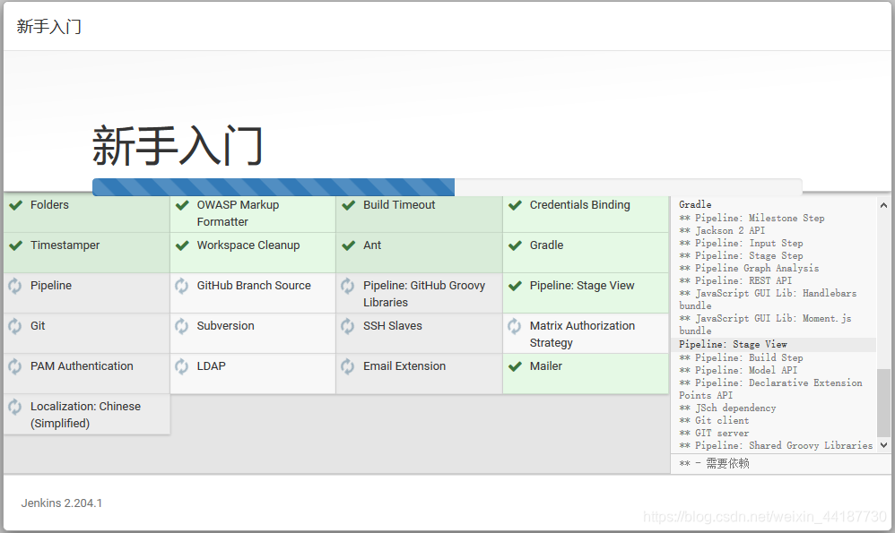Click the small 新手入门 header title

pyautogui.click(x=49, y=26)
